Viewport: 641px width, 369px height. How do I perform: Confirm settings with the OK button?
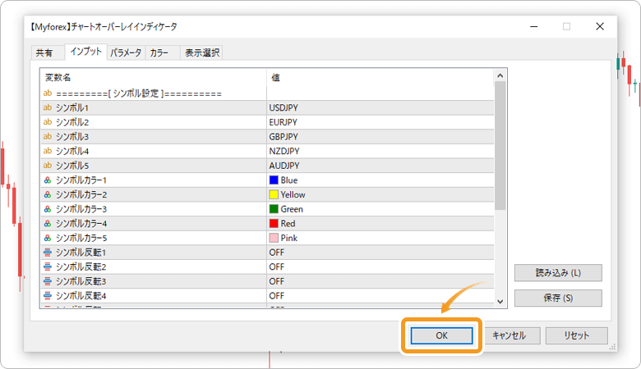tap(441, 335)
